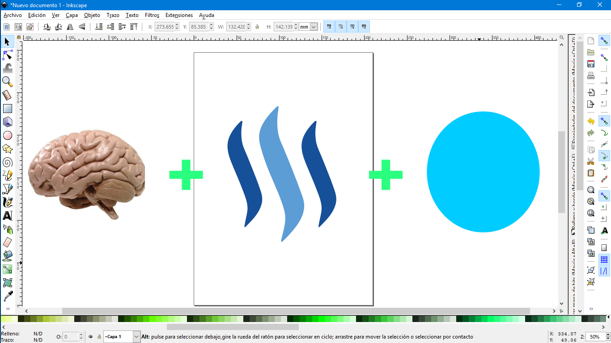This screenshot has width=611, height=343.
Task: Click the Paste clipboard icon
Action: [x=591, y=173]
